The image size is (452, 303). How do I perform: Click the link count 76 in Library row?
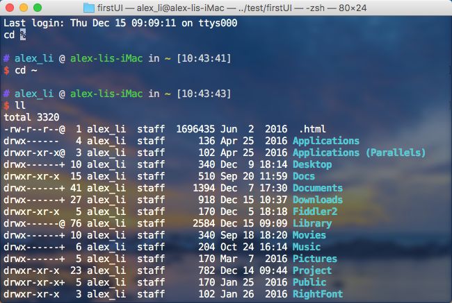(x=76, y=223)
